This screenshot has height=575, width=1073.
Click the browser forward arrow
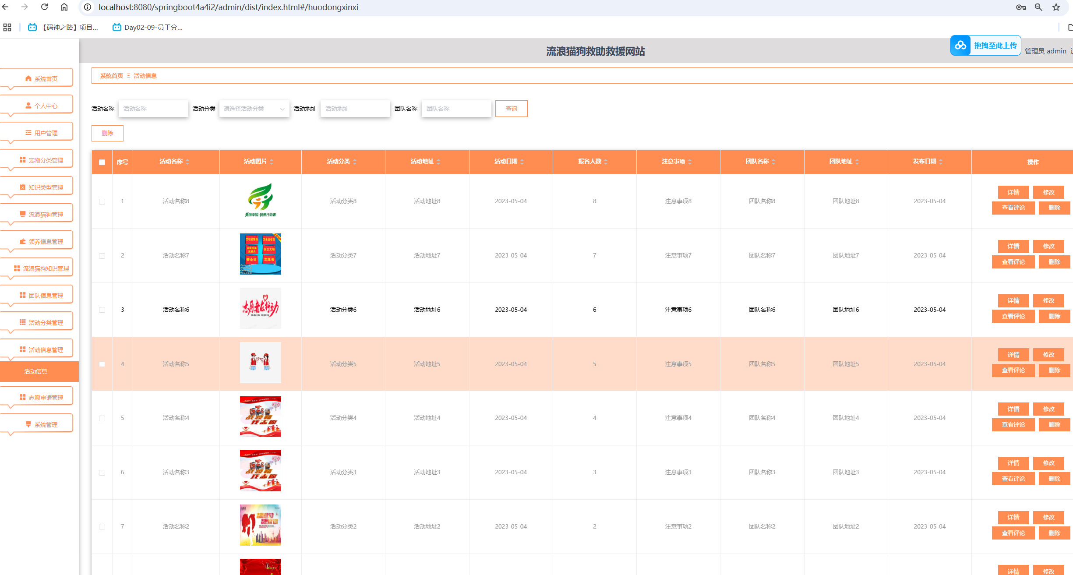pos(25,7)
